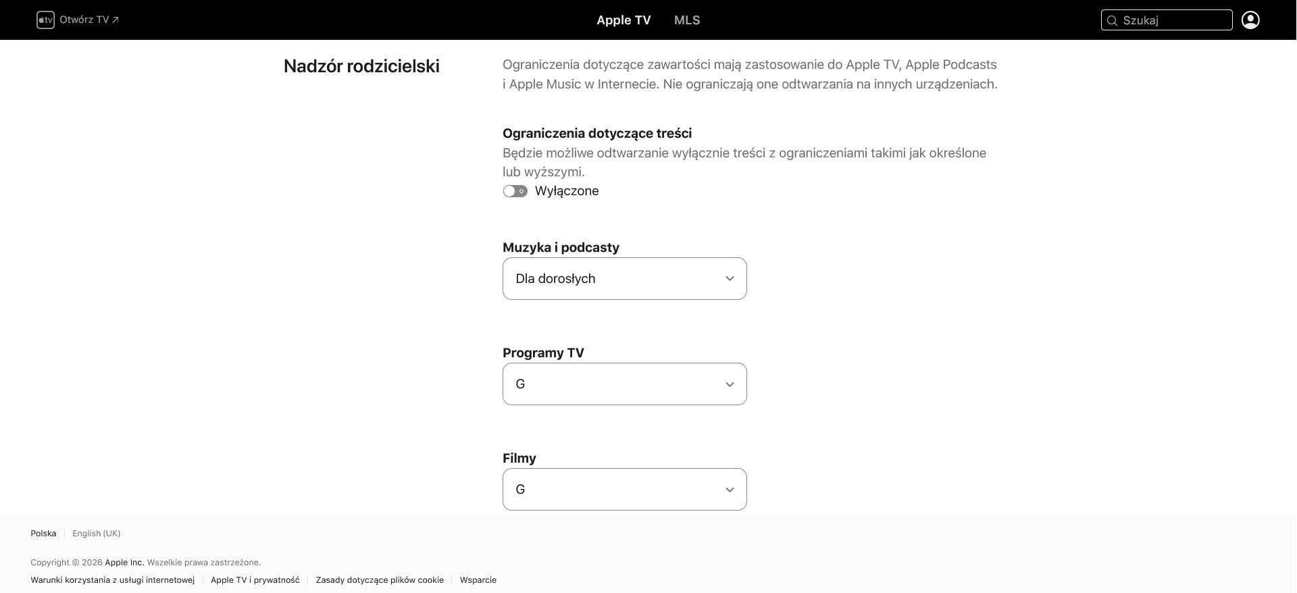Open the Wsparcie footer link

pyautogui.click(x=478, y=580)
